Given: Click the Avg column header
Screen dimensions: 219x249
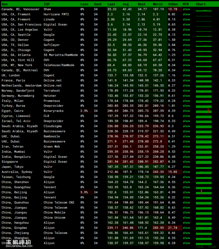Looking at the screenshot, I should coord(126,4).
